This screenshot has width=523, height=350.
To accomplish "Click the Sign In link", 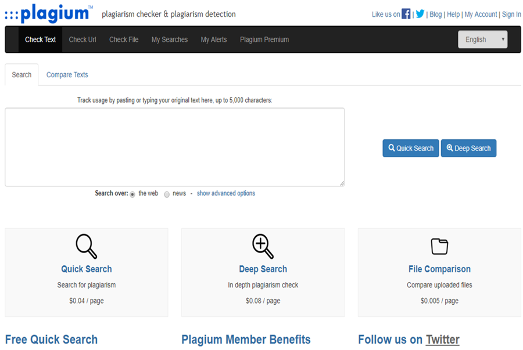I will (511, 15).
